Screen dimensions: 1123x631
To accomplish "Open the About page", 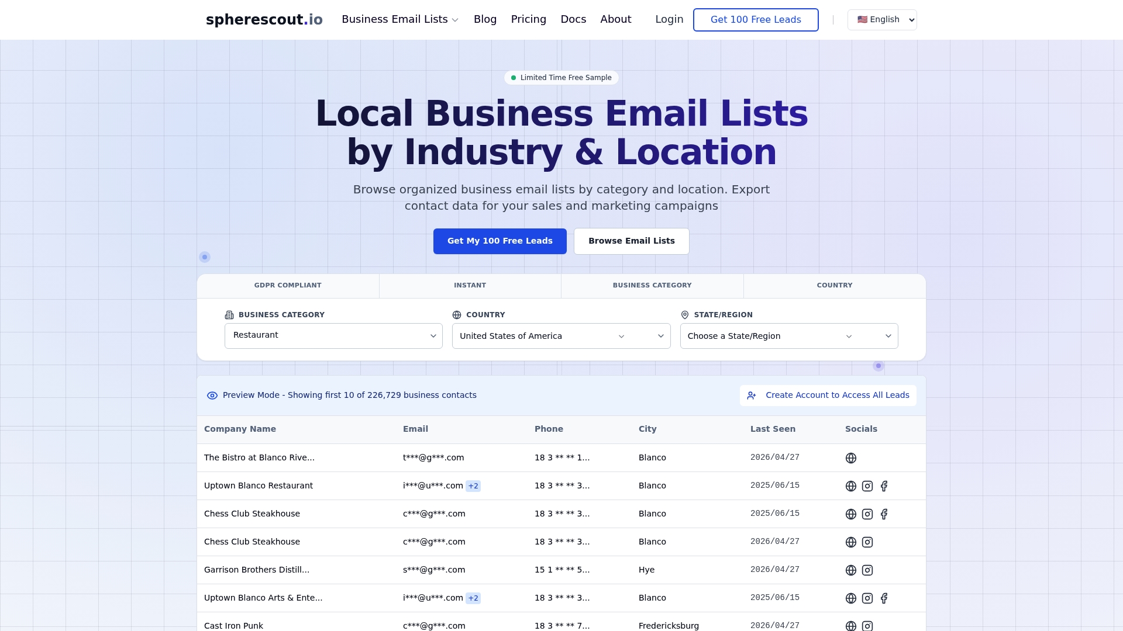I will point(615,19).
